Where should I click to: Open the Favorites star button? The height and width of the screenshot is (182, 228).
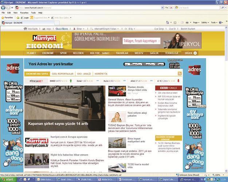coord(7,18)
